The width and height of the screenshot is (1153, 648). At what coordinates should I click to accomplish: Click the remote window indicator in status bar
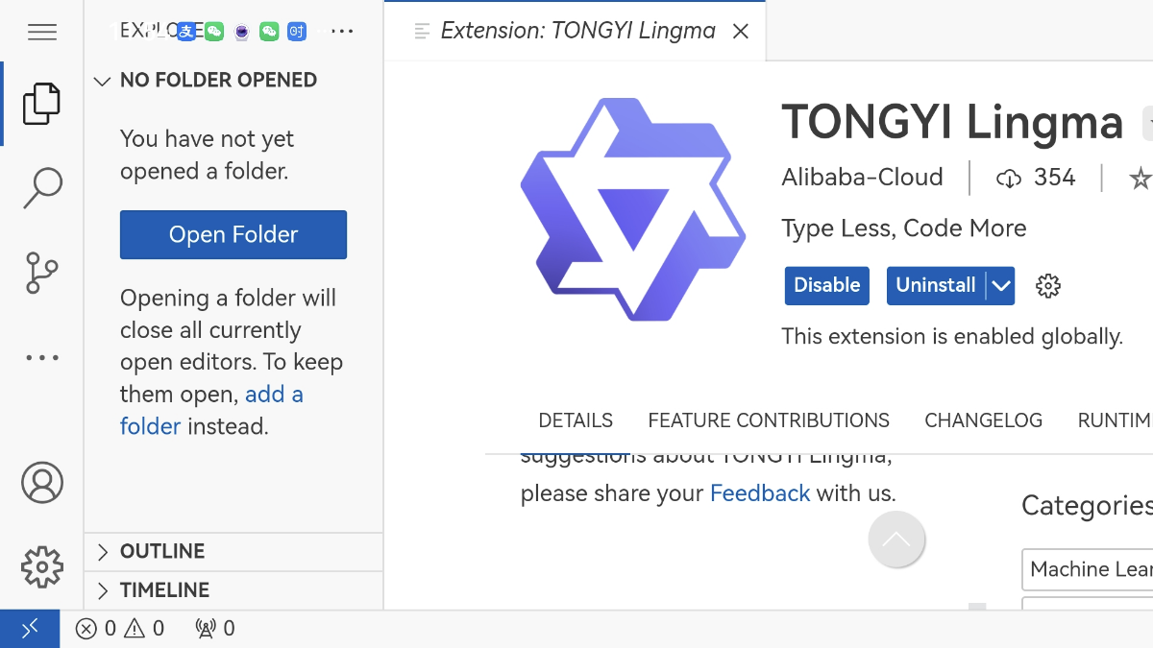pos(30,629)
